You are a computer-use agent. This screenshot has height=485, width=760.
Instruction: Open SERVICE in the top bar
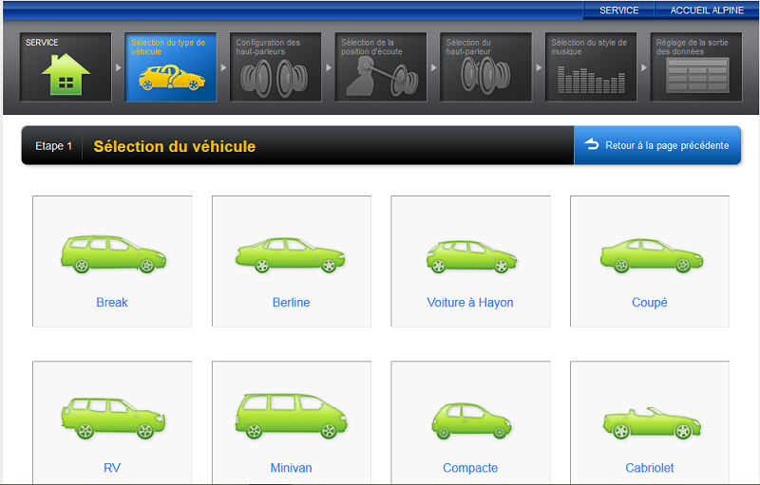(618, 10)
